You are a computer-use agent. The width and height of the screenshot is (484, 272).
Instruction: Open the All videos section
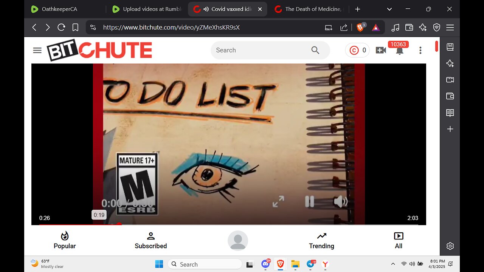point(399,241)
